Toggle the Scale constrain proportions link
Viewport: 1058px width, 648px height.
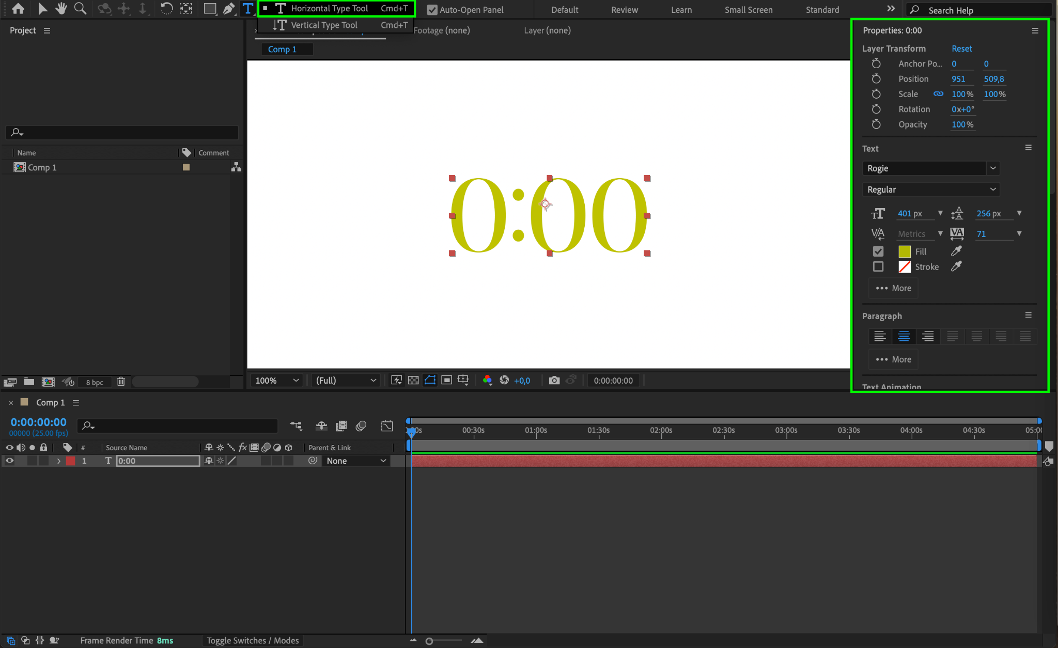click(x=938, y=94)
